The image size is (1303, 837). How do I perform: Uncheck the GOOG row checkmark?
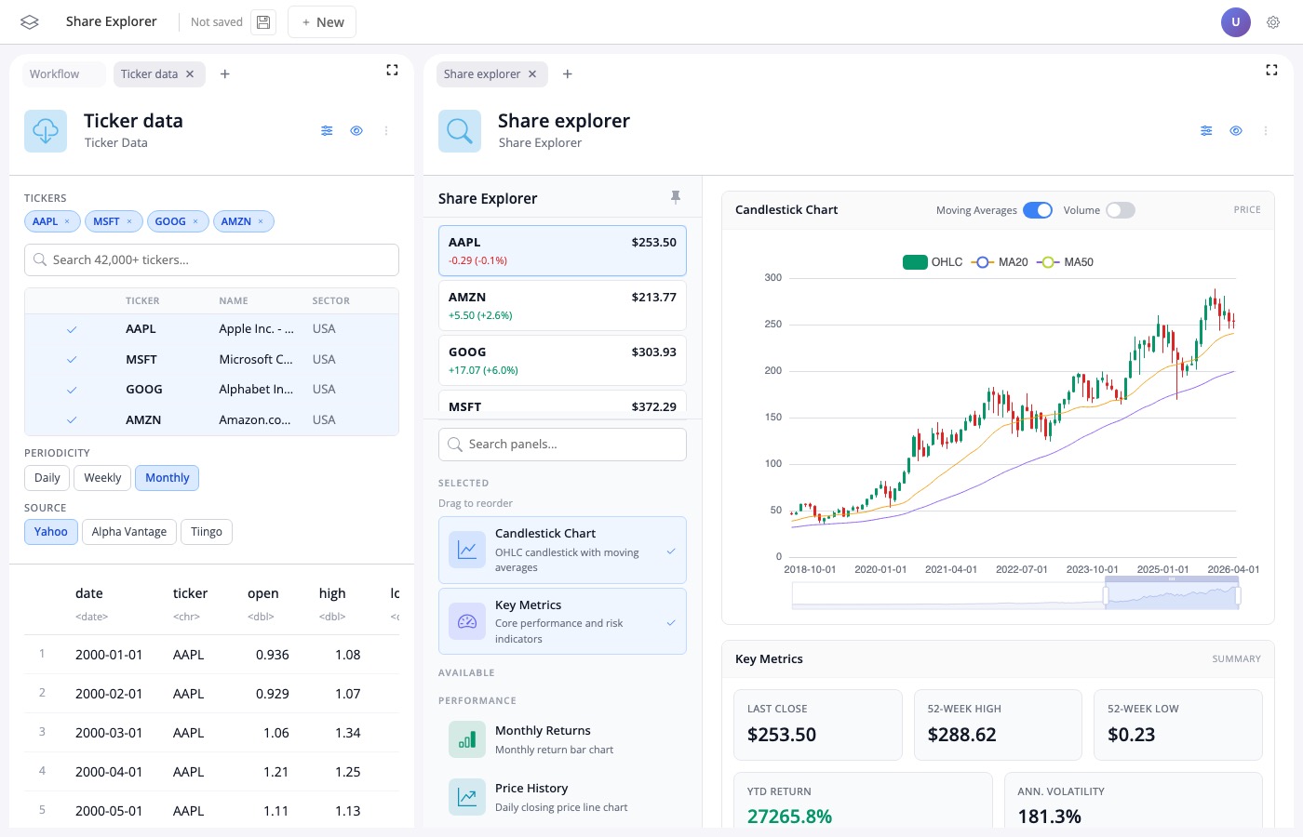click(x=72, y=390)
